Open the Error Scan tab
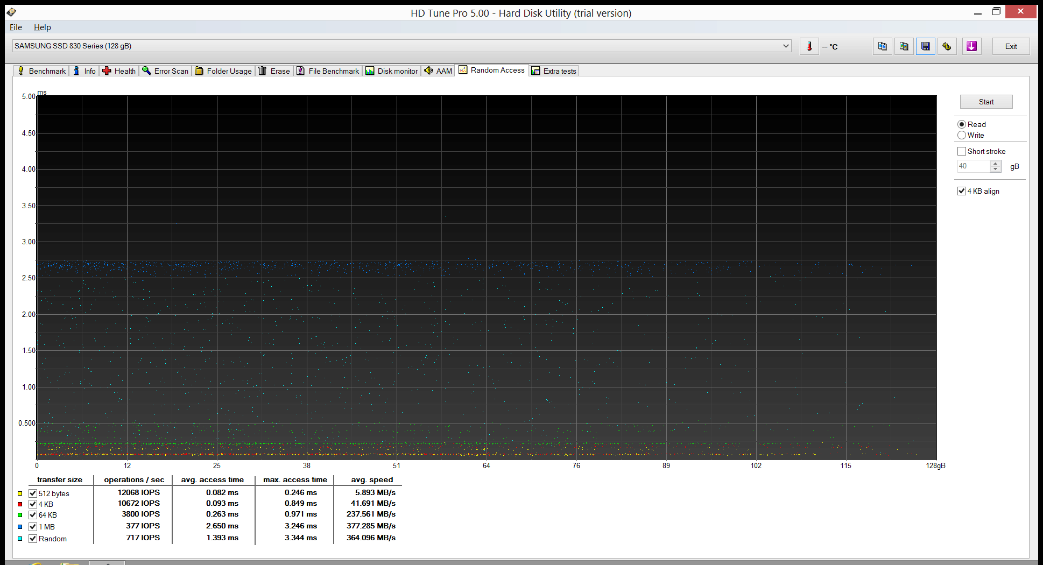 tap(165, 71)
